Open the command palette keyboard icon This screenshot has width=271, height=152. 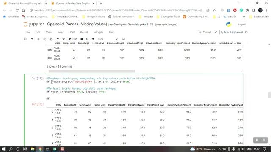pyautogui.click(x=123, y=39)
